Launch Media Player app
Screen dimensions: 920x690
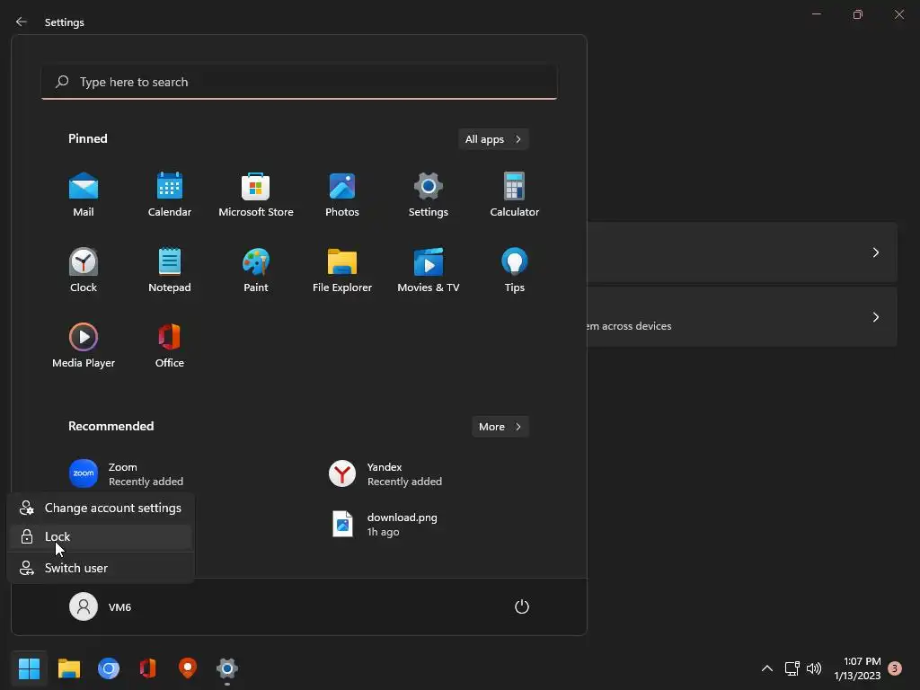tap(84, 346)
